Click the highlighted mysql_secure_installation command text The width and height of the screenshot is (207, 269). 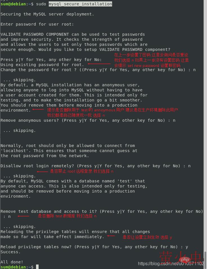click(x=80, y=4)
